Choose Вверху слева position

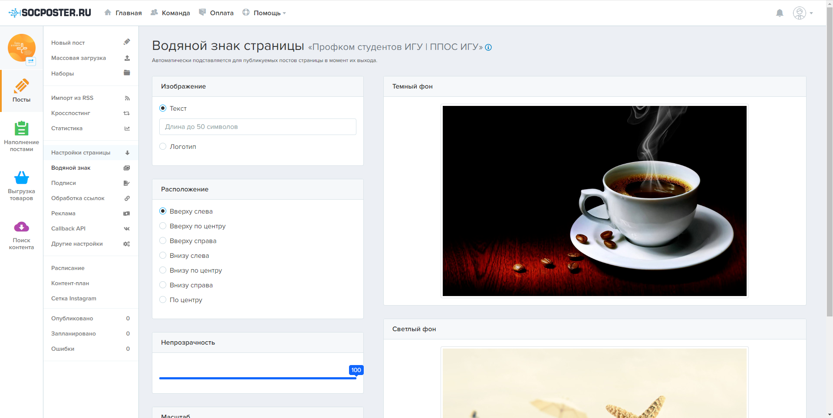point(163,211)
